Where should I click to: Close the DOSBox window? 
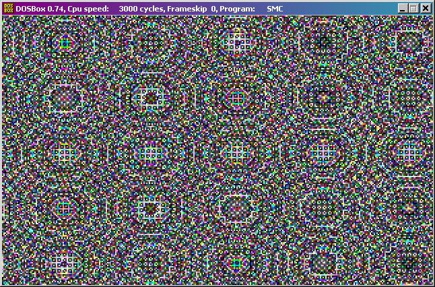click(425, 9)
